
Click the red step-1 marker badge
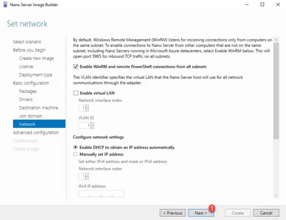212,208
